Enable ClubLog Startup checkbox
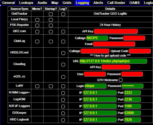Screen dimensions: 153x125 (x=51, y=42)
